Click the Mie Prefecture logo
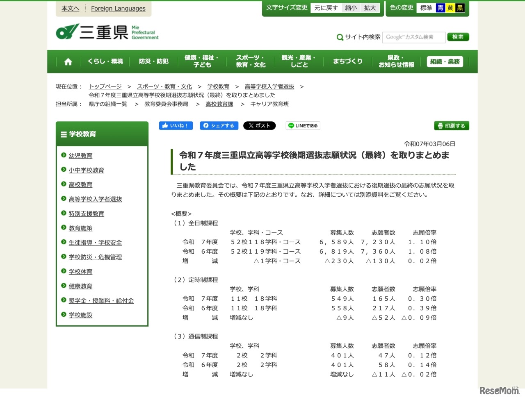This screenshot has height=400, width=525. (x=107, y=32)
